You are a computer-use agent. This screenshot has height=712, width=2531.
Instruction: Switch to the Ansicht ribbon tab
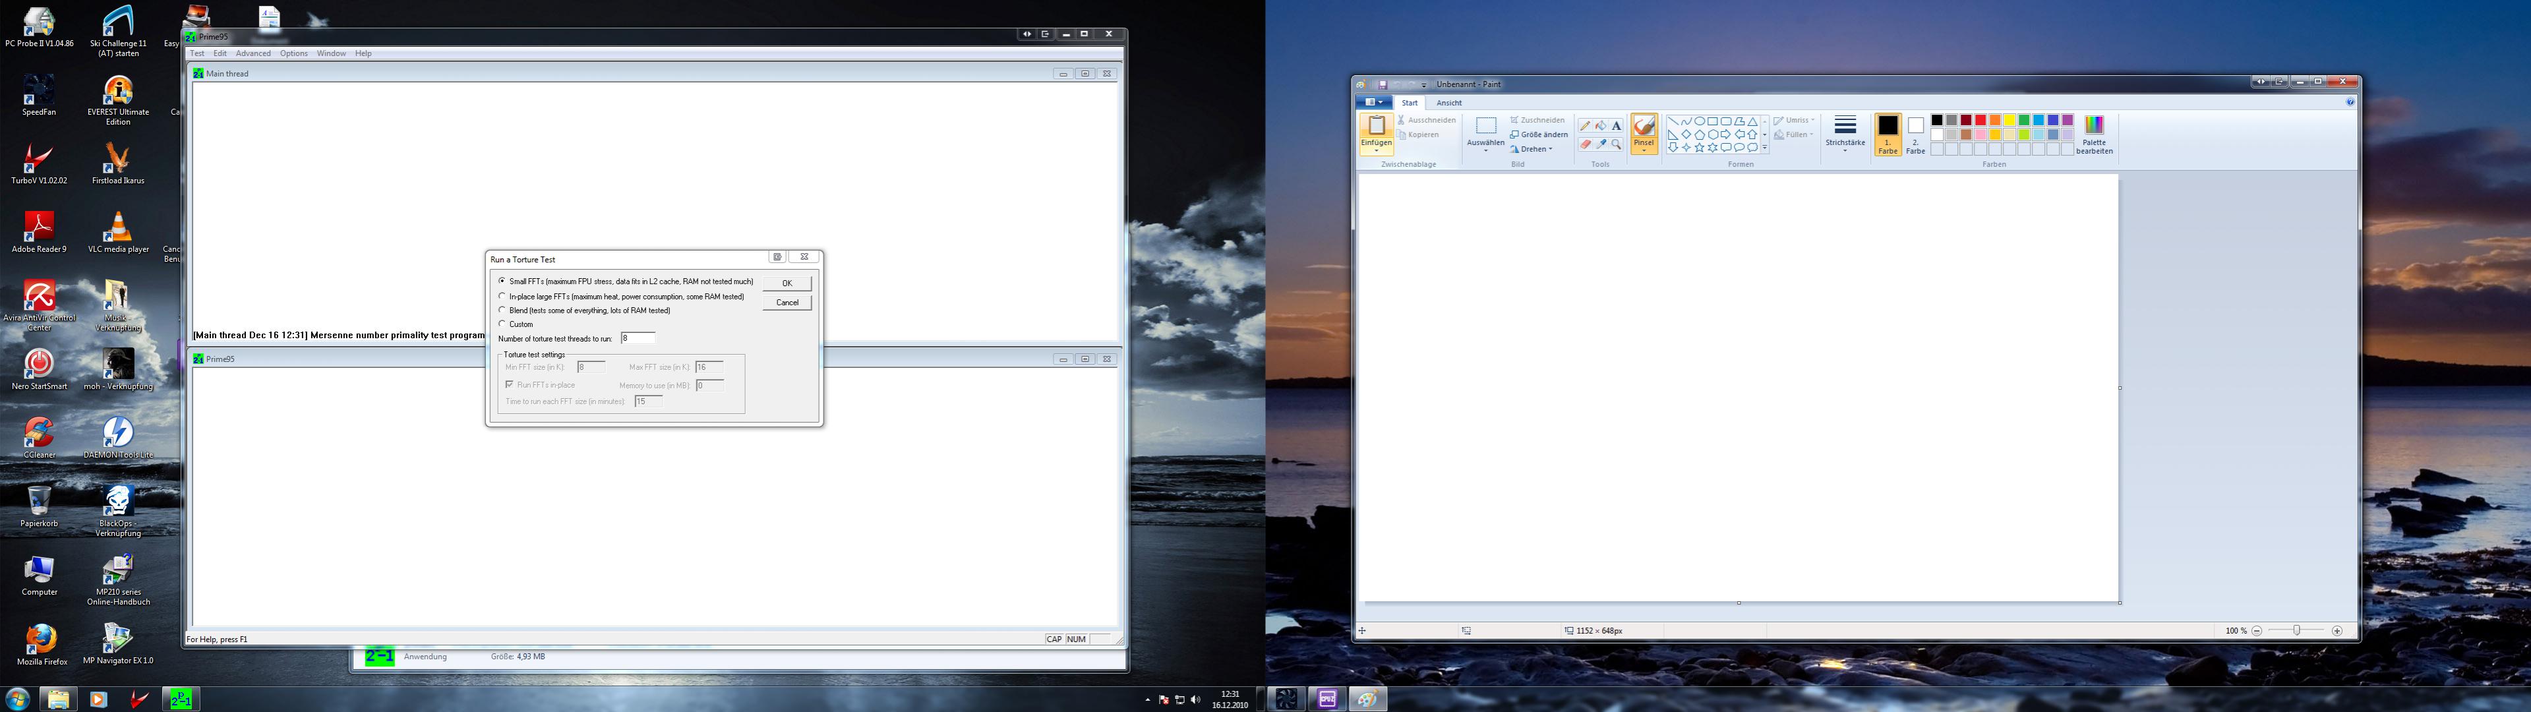coord(1448,103)
